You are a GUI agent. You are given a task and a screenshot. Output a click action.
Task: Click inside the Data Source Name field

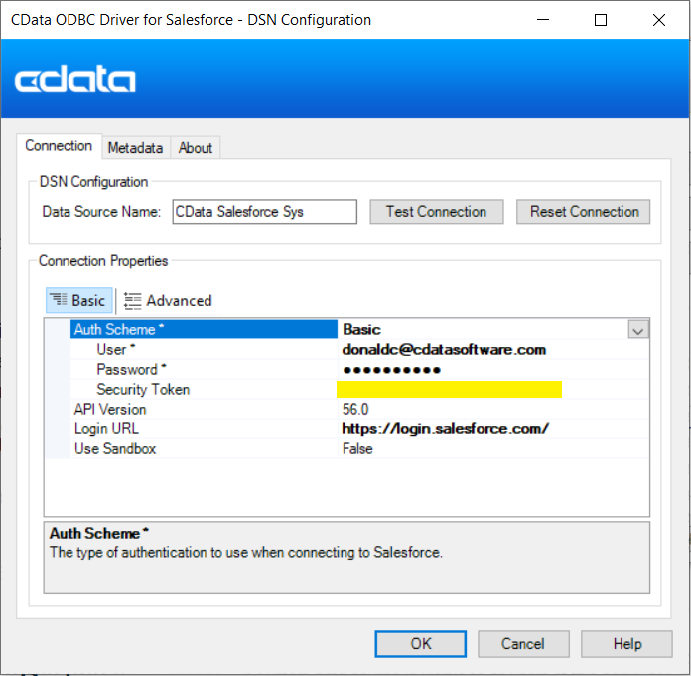(263, 212)
